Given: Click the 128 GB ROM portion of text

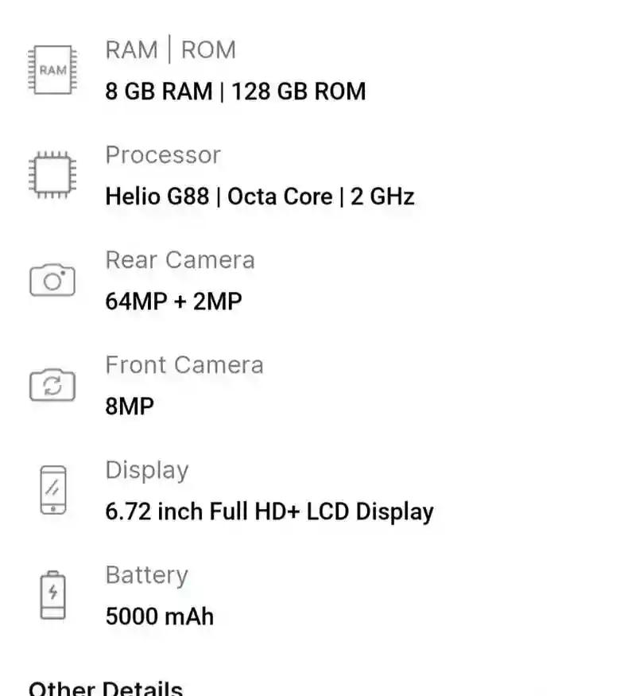Looking at the screenshot, I should (x=299, y=91).
